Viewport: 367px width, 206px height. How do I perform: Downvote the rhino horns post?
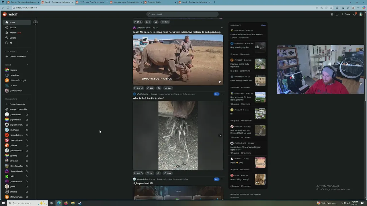click(142, 88)
